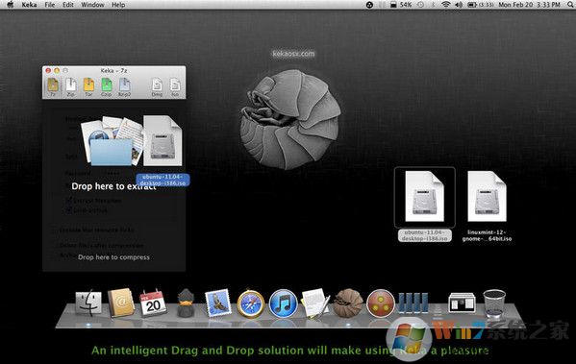Click the Spotlight search magnifier
This screenshot has height=364, width=576.
tap(570, 5)
